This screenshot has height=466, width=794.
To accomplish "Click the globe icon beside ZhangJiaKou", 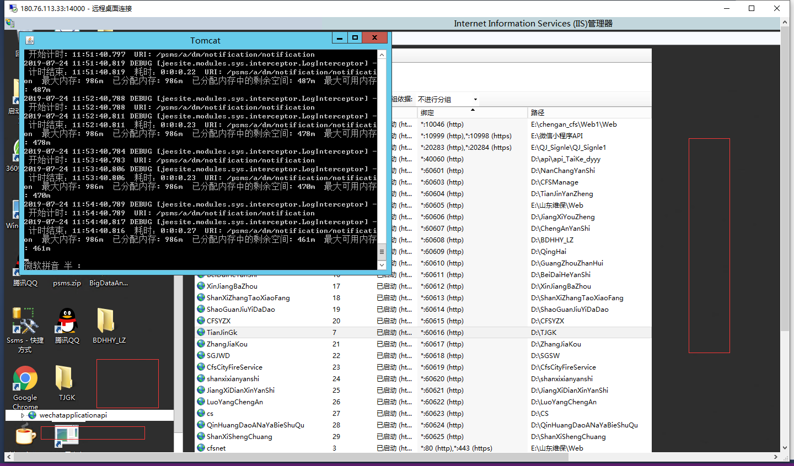I will coord(201,344).
